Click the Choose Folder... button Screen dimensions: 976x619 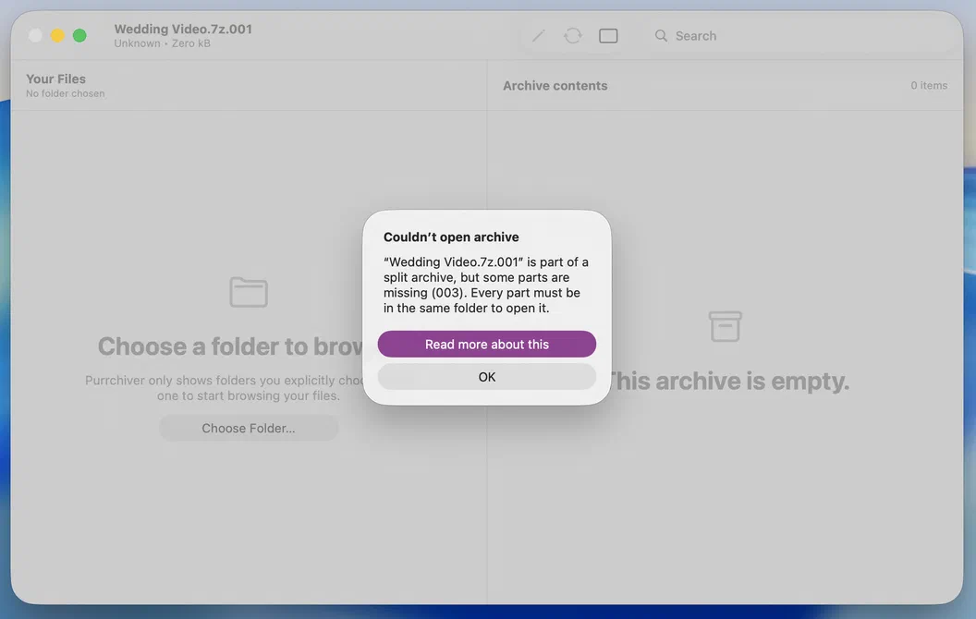pos(249,428)
